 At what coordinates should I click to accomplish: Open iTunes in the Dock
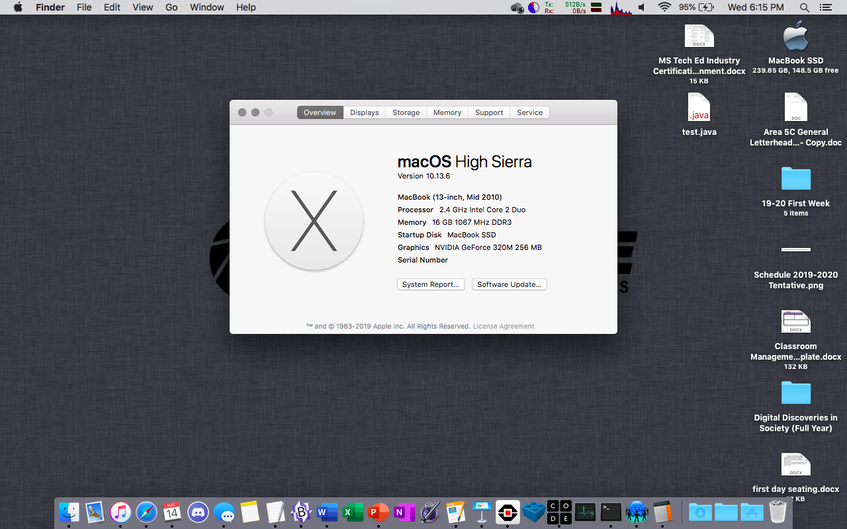[x=120, y=512]
